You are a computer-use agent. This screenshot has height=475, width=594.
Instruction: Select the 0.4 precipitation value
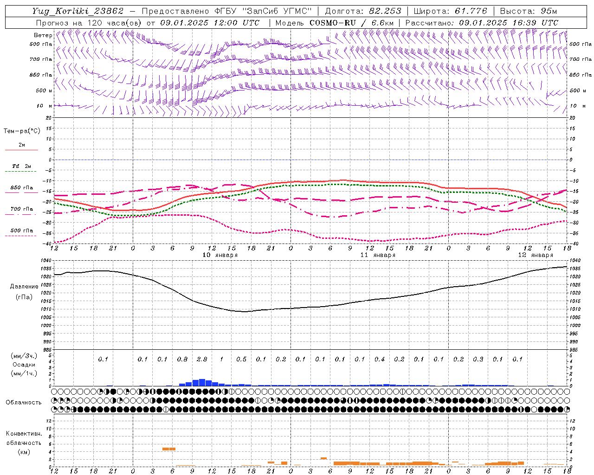[380, 359]
